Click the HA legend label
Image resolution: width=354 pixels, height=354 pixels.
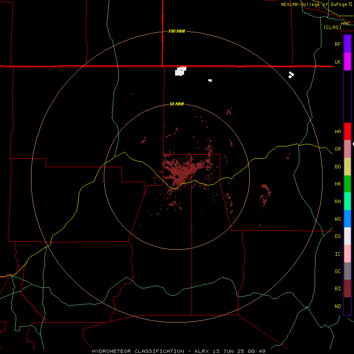tap(337, 132)
